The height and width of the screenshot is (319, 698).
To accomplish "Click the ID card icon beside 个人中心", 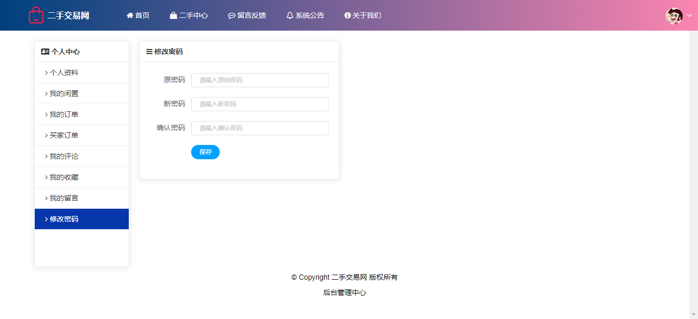I will (45, 52).
